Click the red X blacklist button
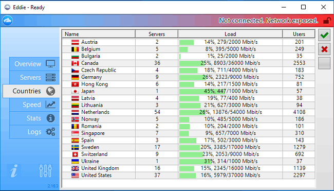This screenshot has width=334, height=191. tap(324, 49)
